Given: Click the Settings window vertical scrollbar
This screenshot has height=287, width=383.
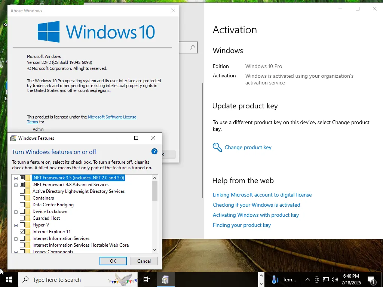Looking at the screenshot, I should [202, 141].
